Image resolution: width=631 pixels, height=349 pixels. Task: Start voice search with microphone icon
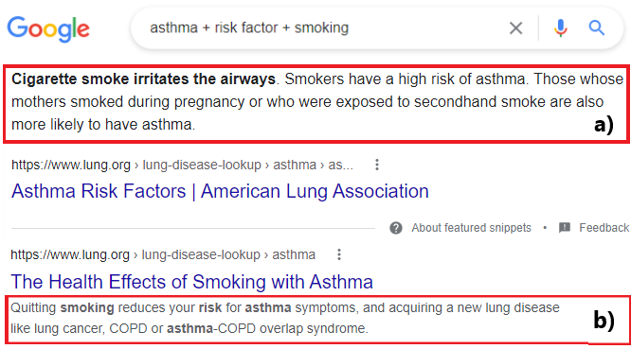[x=560, y=28]
